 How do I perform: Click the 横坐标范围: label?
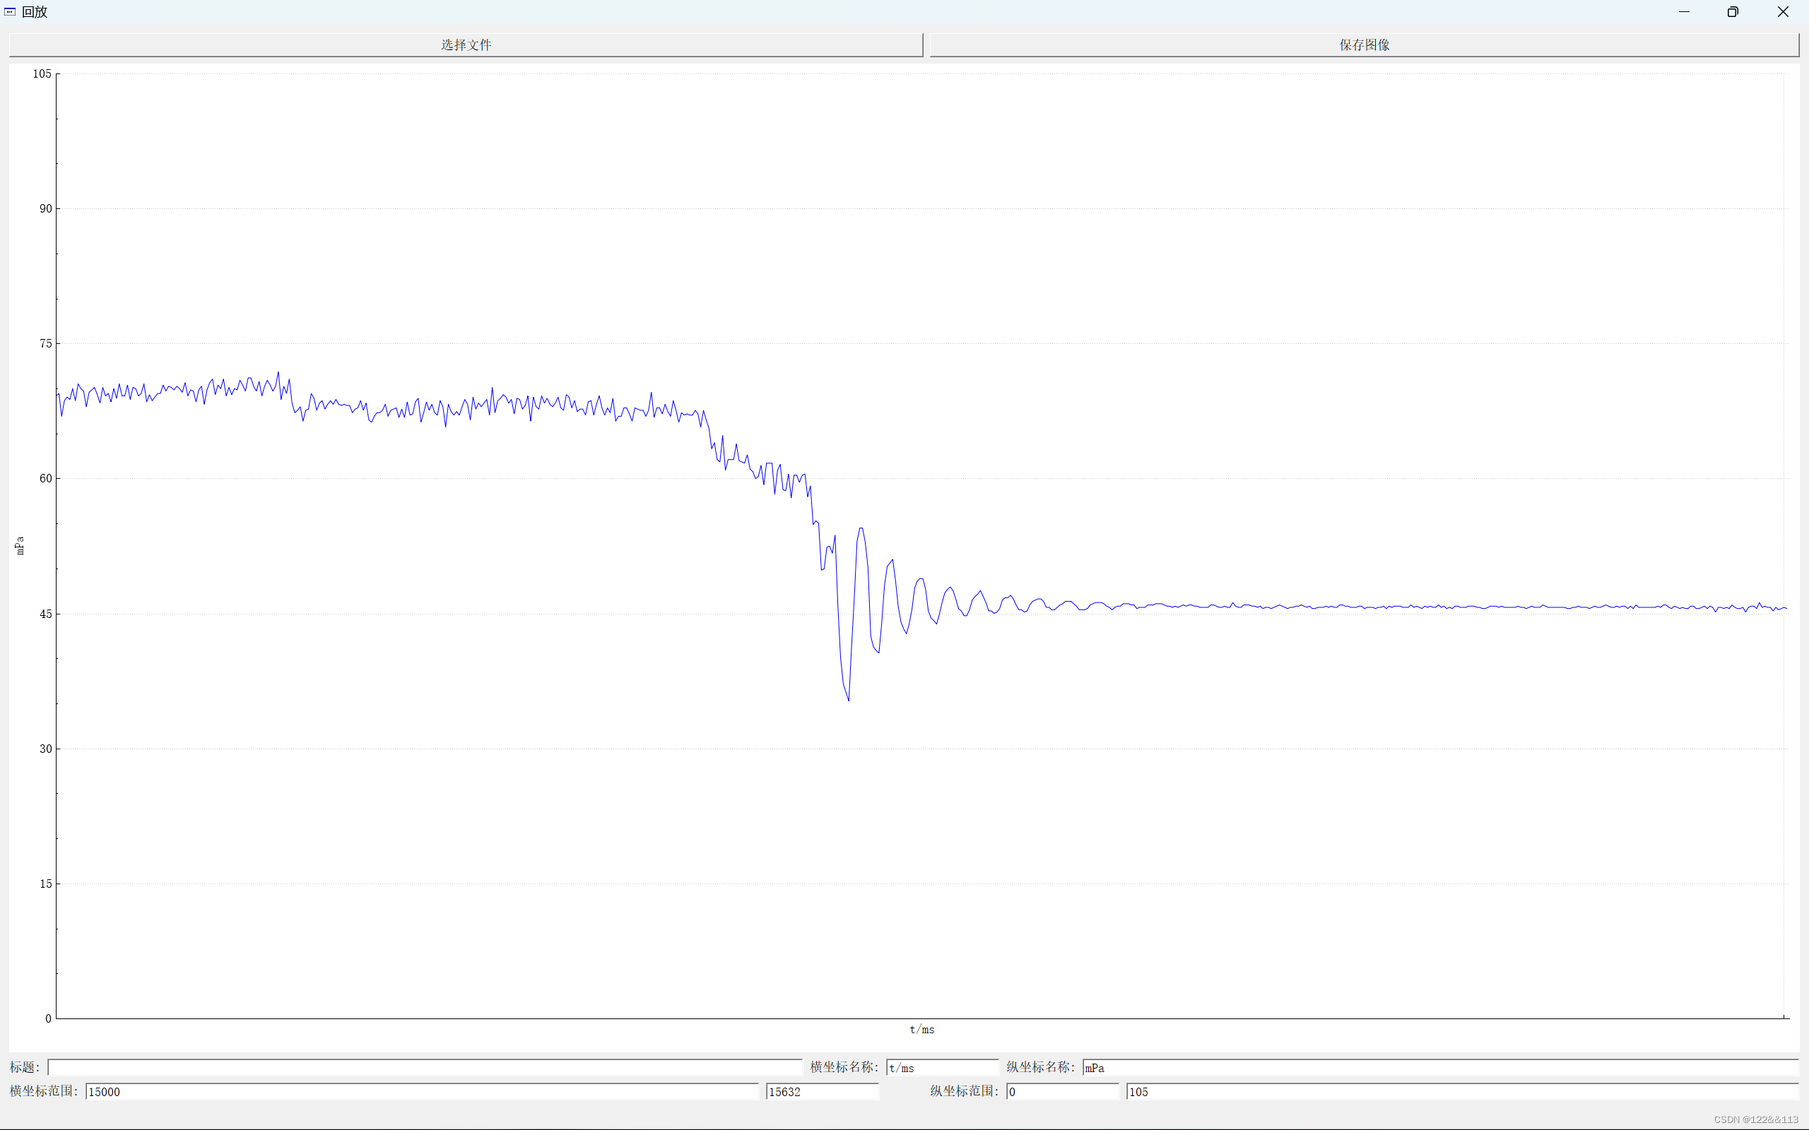tap(44, 1091)
